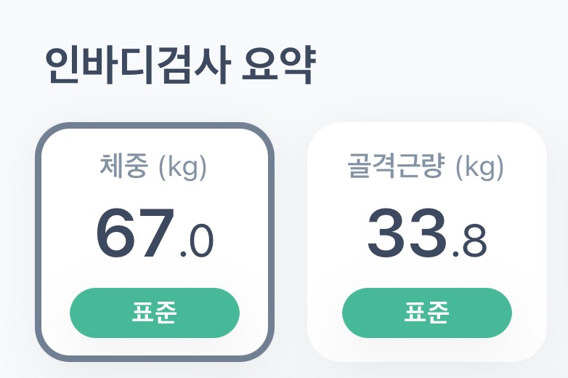Click the small .8 decimal digits

pos(469,242)
